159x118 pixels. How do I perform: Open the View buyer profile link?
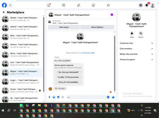click(88, 53)
